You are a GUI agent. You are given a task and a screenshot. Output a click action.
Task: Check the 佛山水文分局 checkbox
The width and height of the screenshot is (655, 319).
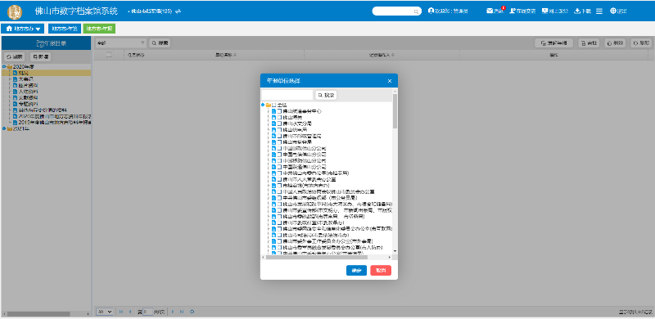pyautogui.click(x=280, y=124)
